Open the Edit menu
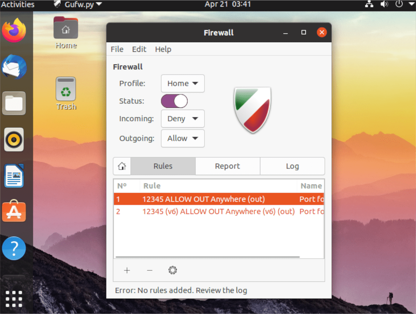 pyautogui.click(x=139, y=49)
